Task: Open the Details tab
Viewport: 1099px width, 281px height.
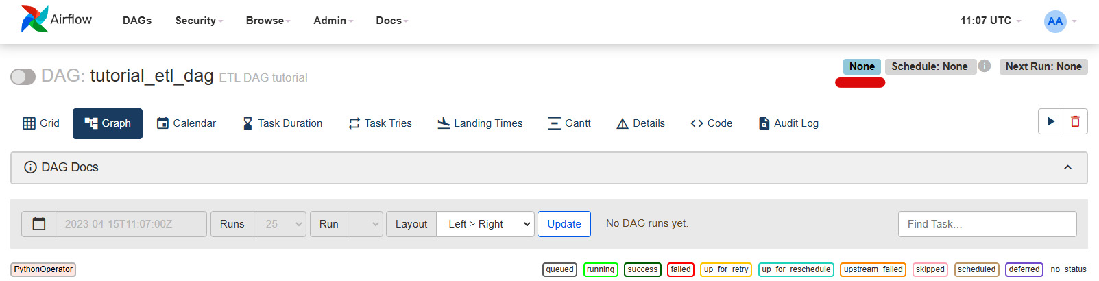Action: pyautogui.click(x=641, y=123)
